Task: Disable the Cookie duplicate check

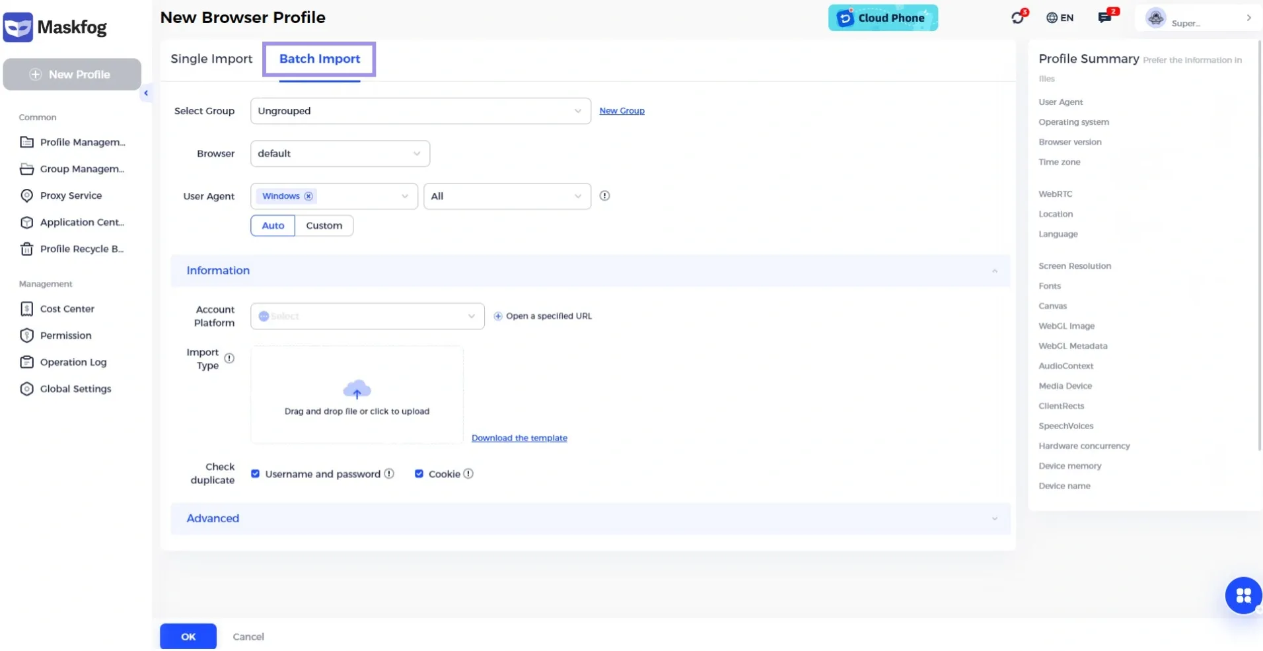Action: coord(419,473)
